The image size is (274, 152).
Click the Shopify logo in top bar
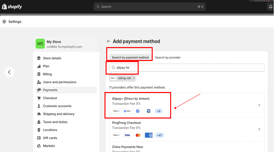[x=12, y=7]
